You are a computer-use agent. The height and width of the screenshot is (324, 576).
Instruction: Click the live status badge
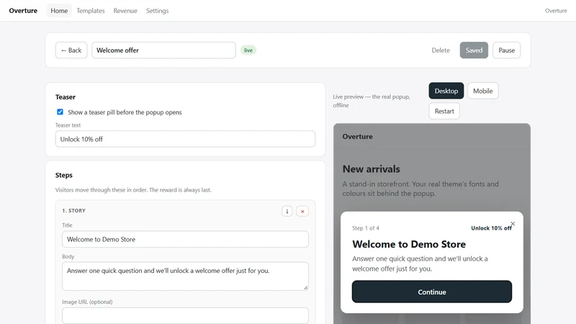pyautogui.click(x=248, y=50)
